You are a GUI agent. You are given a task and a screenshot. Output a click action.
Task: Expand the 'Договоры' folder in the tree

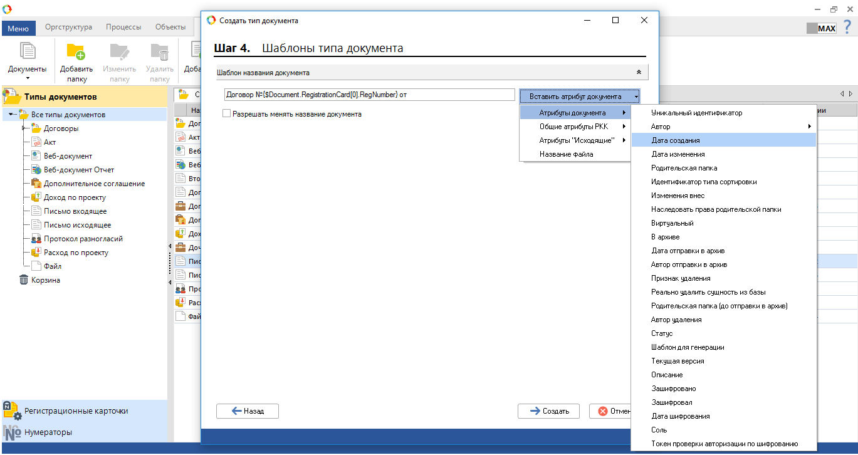click(x=23, y=128)
